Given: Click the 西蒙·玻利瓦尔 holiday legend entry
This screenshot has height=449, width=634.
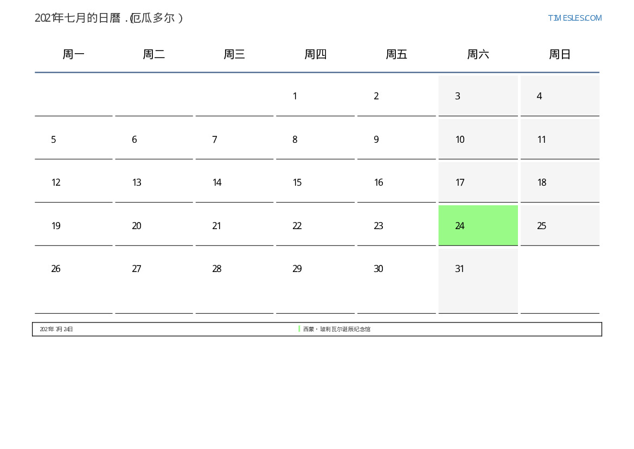Looking at the screenshot, I should (x=336, y=330).
